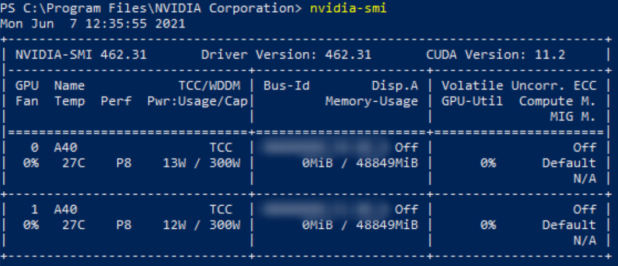Click the Volatile Uncorr. ECC header
618x266 pixels.
519,86
